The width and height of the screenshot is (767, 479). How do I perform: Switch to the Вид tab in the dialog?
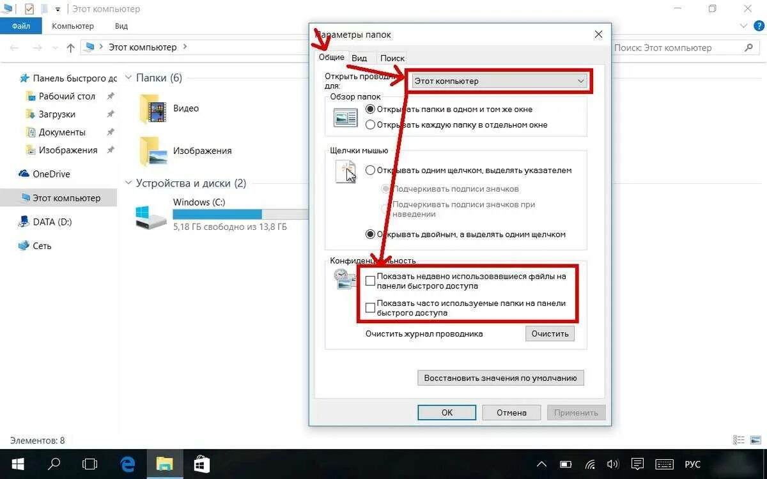[359, 58]
